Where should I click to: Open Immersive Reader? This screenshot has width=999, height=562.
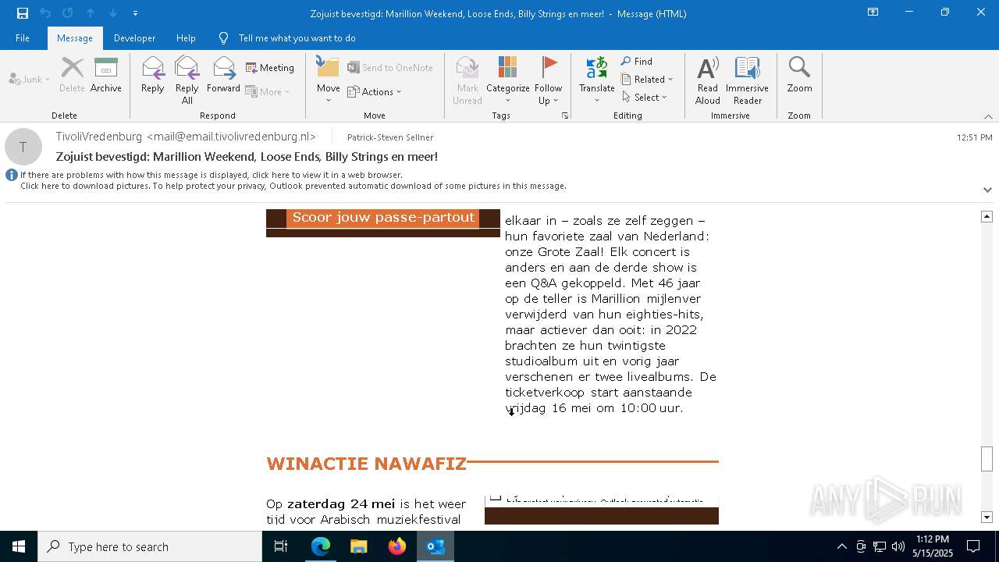point(747,80)
